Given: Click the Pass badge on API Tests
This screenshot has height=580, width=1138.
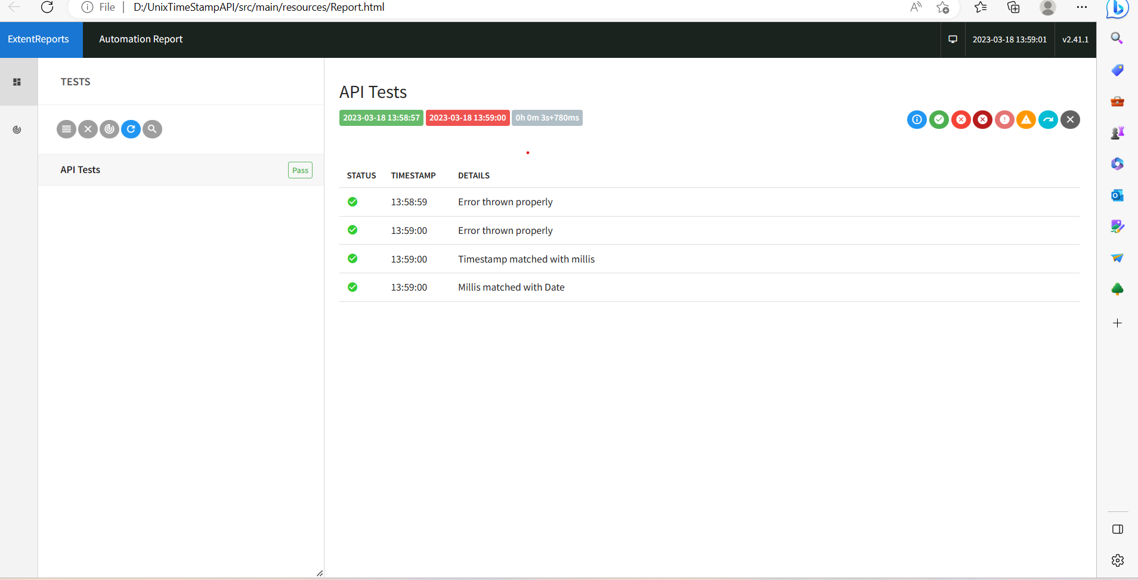Looking at the screenshot, I should coord(300,171).
